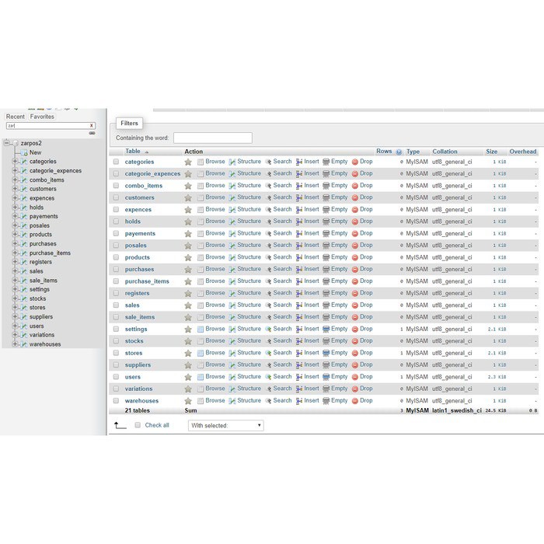The image size is (544, 544).
Task: Open the Recent tab
Action: point(16,117)
